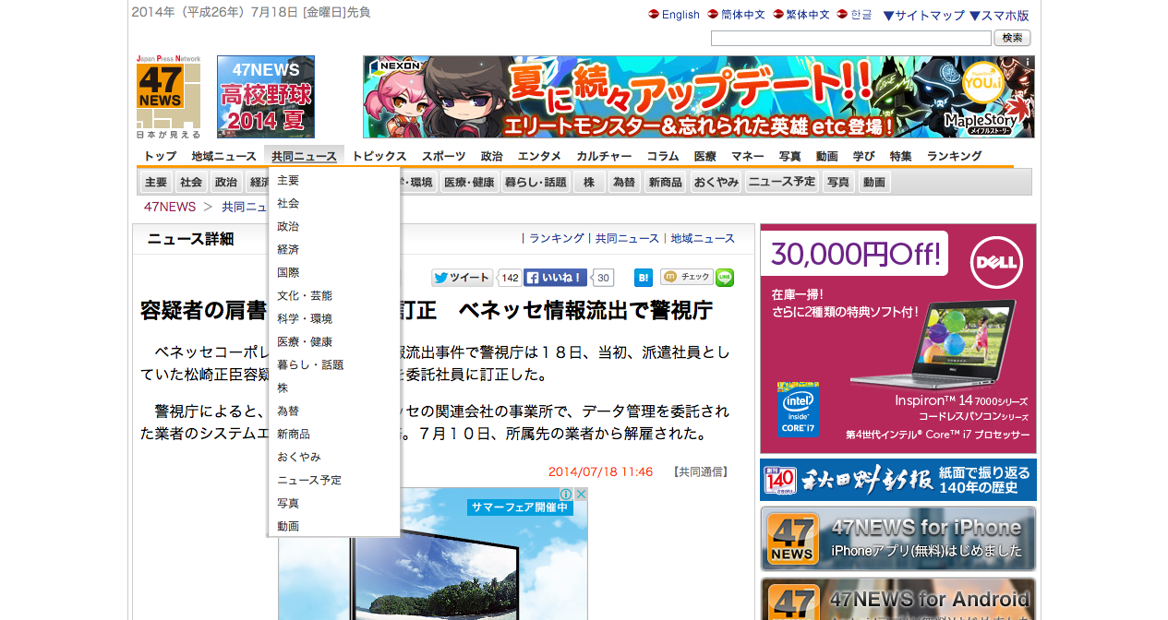Open the 地域ニュース navigation item
This screenshot has width=1168, height=620.
224,157
